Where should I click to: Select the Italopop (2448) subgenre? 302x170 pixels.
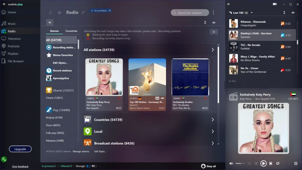click(x=55, y=141)
